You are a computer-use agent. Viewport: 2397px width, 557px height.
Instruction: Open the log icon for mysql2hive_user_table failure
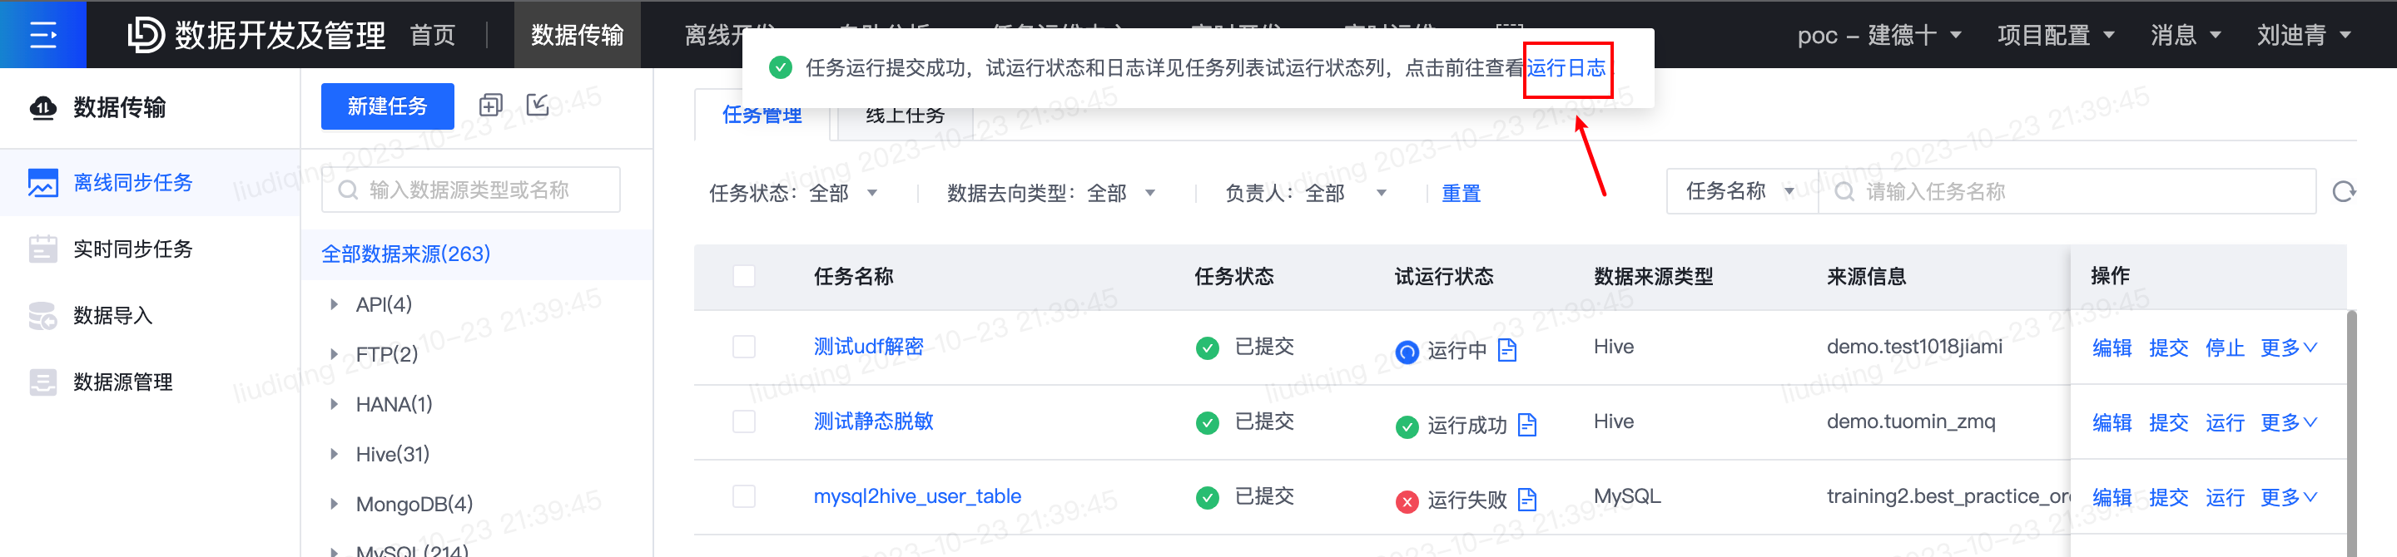(1527, 500)
